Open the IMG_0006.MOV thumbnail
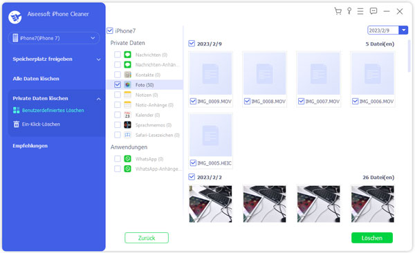The width and height of the screenshot is (415, 253). point(373,73)
